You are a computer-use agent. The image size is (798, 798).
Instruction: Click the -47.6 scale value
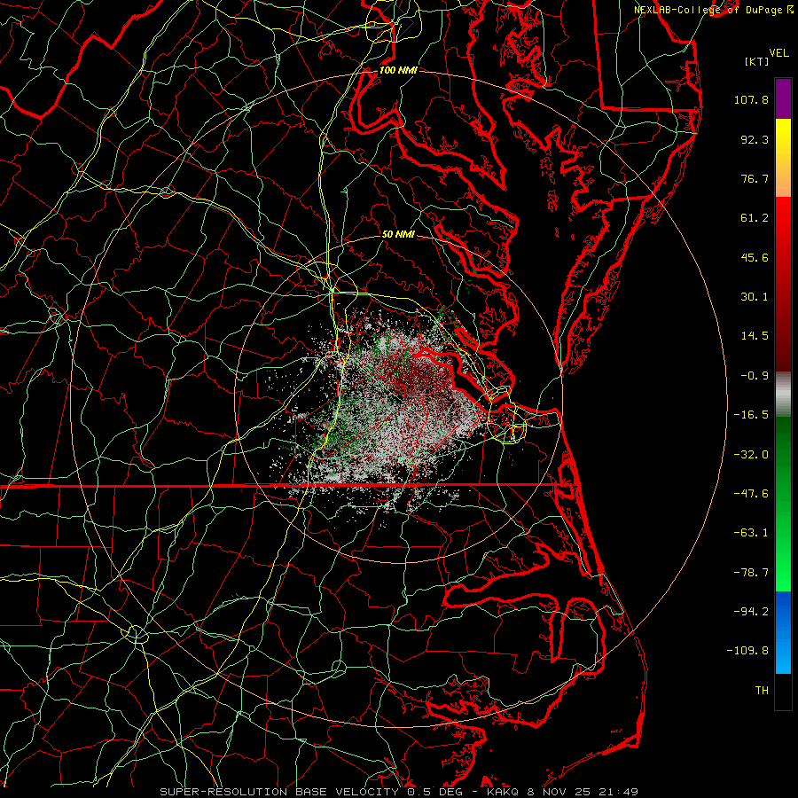[x=751, y=493]
